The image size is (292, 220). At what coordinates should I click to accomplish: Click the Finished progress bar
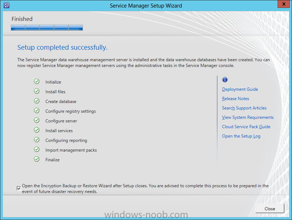47,27
